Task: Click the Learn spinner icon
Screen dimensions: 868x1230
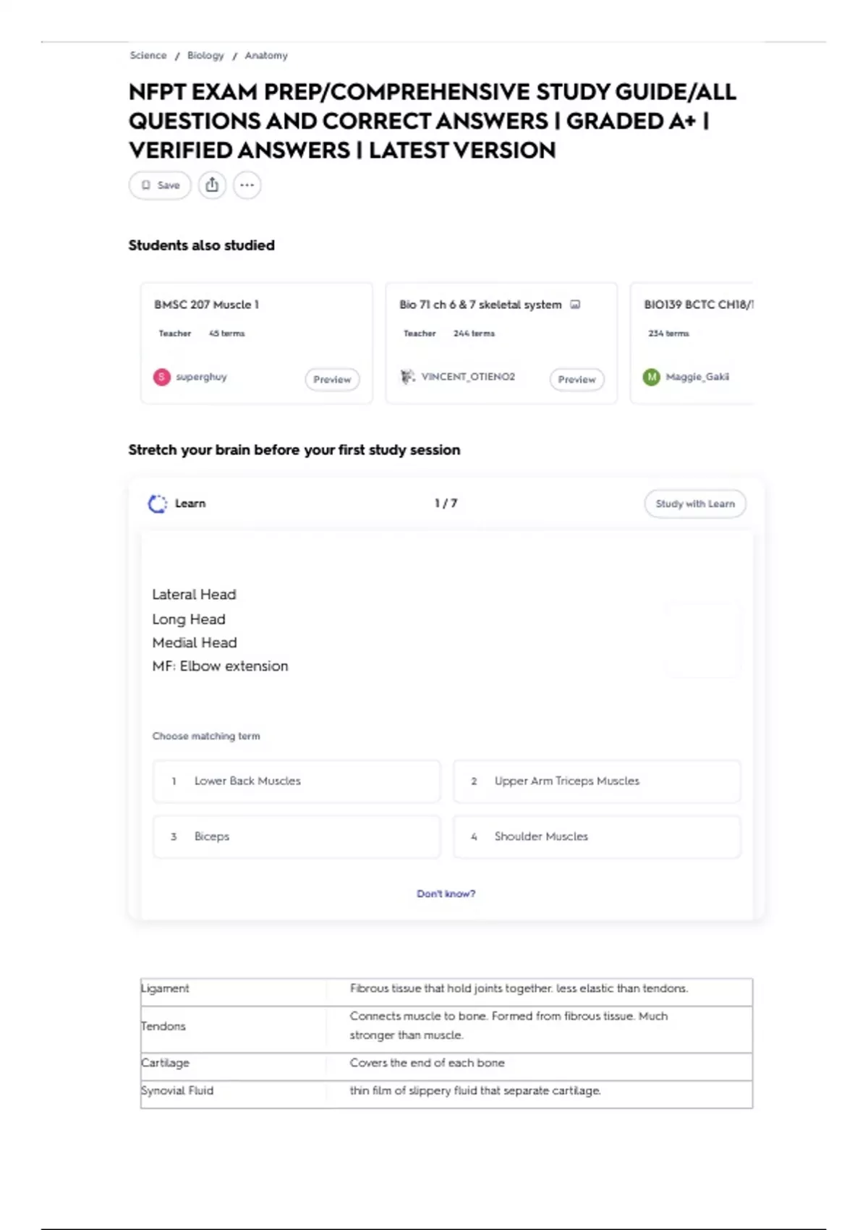Action: [157, 504]
